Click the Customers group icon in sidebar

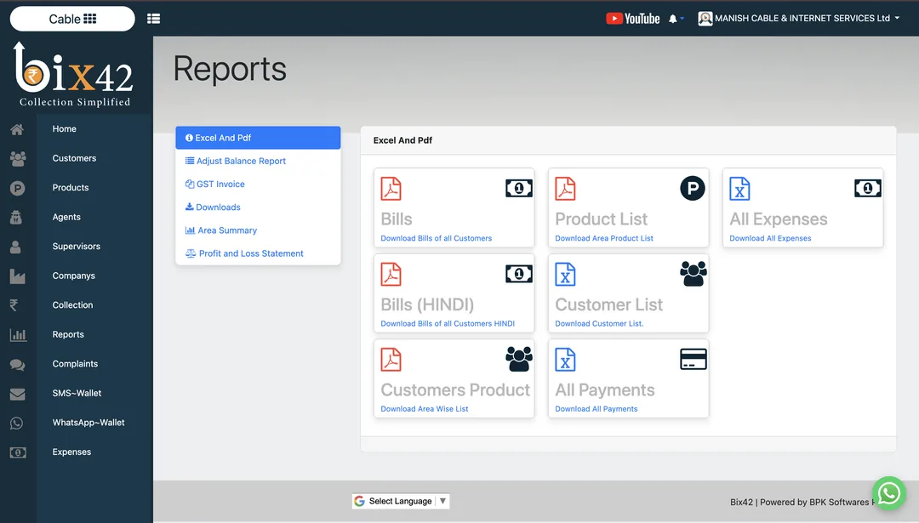point(18,159)
